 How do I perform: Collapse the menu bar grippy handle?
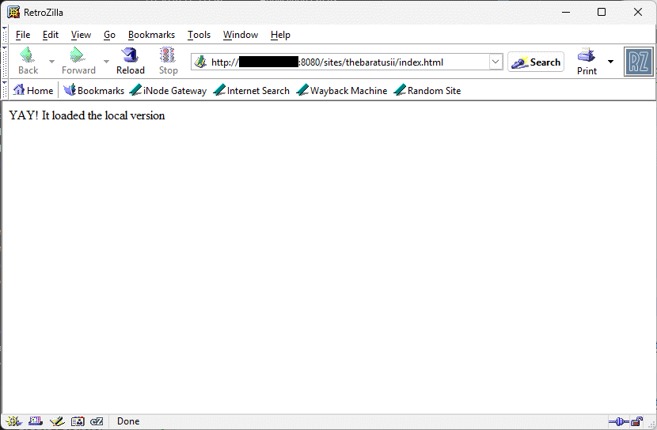tap(5, 34)
